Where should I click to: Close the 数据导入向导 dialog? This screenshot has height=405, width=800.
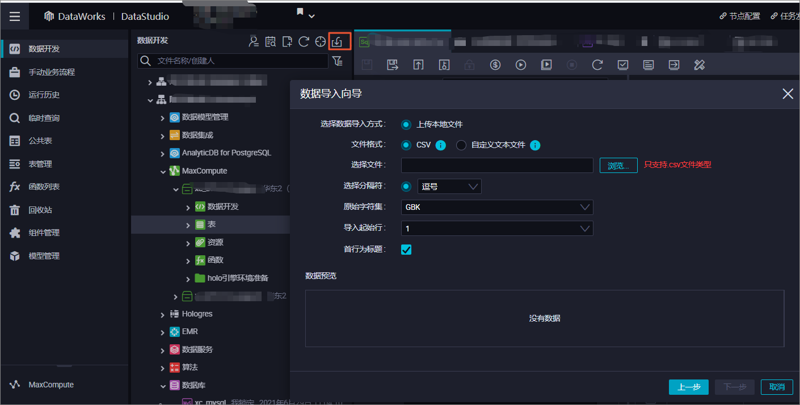point(788,94)
